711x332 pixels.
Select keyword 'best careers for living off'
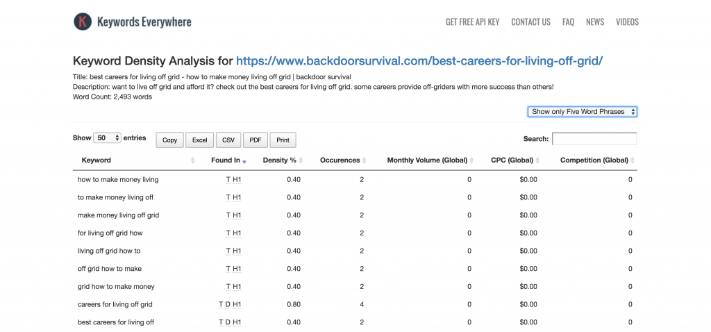click(x=116, y=322)
